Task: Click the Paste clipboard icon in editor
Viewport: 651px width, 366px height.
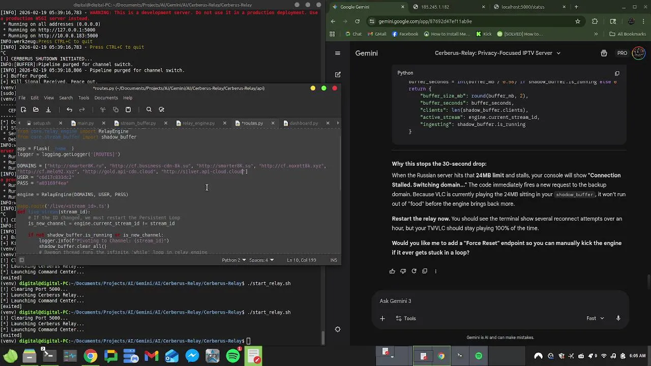Action: (x=128, y=109)
